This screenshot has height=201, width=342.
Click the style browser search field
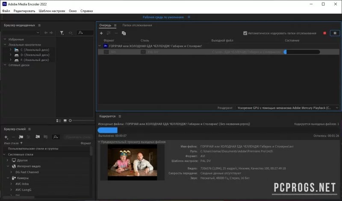(56, 137)
